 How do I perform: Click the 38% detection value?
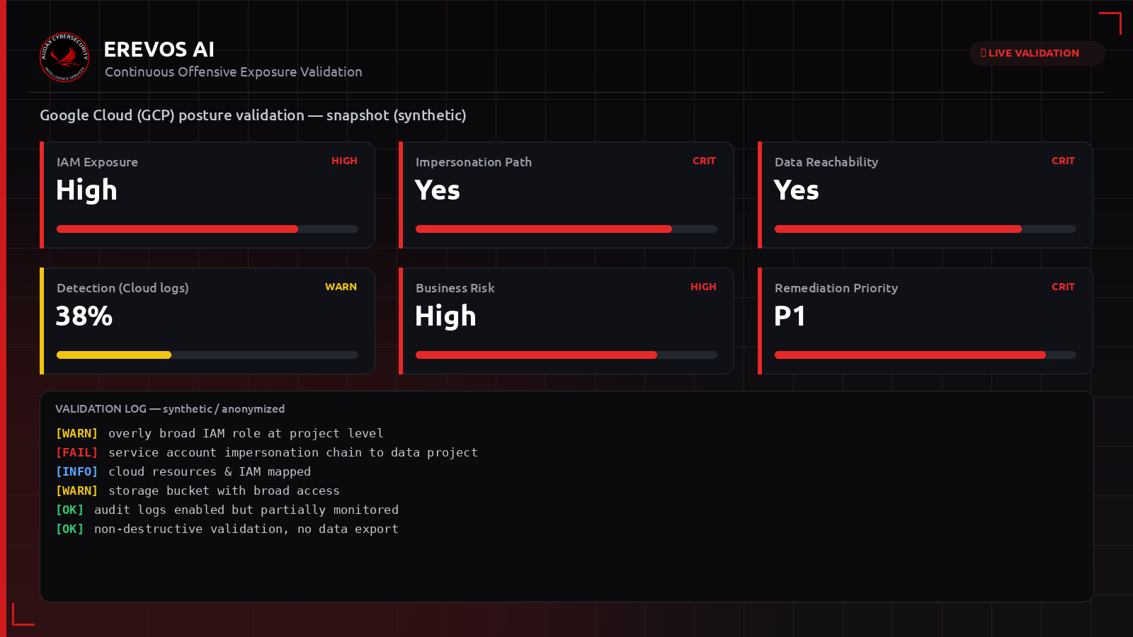point(84,316)
